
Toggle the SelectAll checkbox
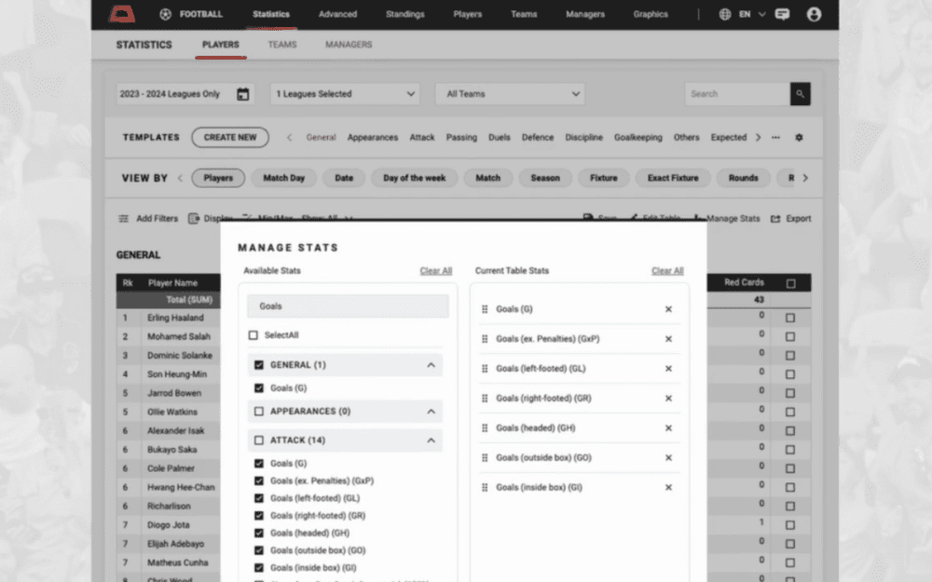pos(254,335)
